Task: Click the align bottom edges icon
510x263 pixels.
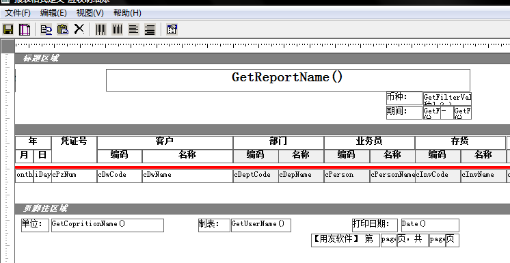Action: click(x=117, y=29)
